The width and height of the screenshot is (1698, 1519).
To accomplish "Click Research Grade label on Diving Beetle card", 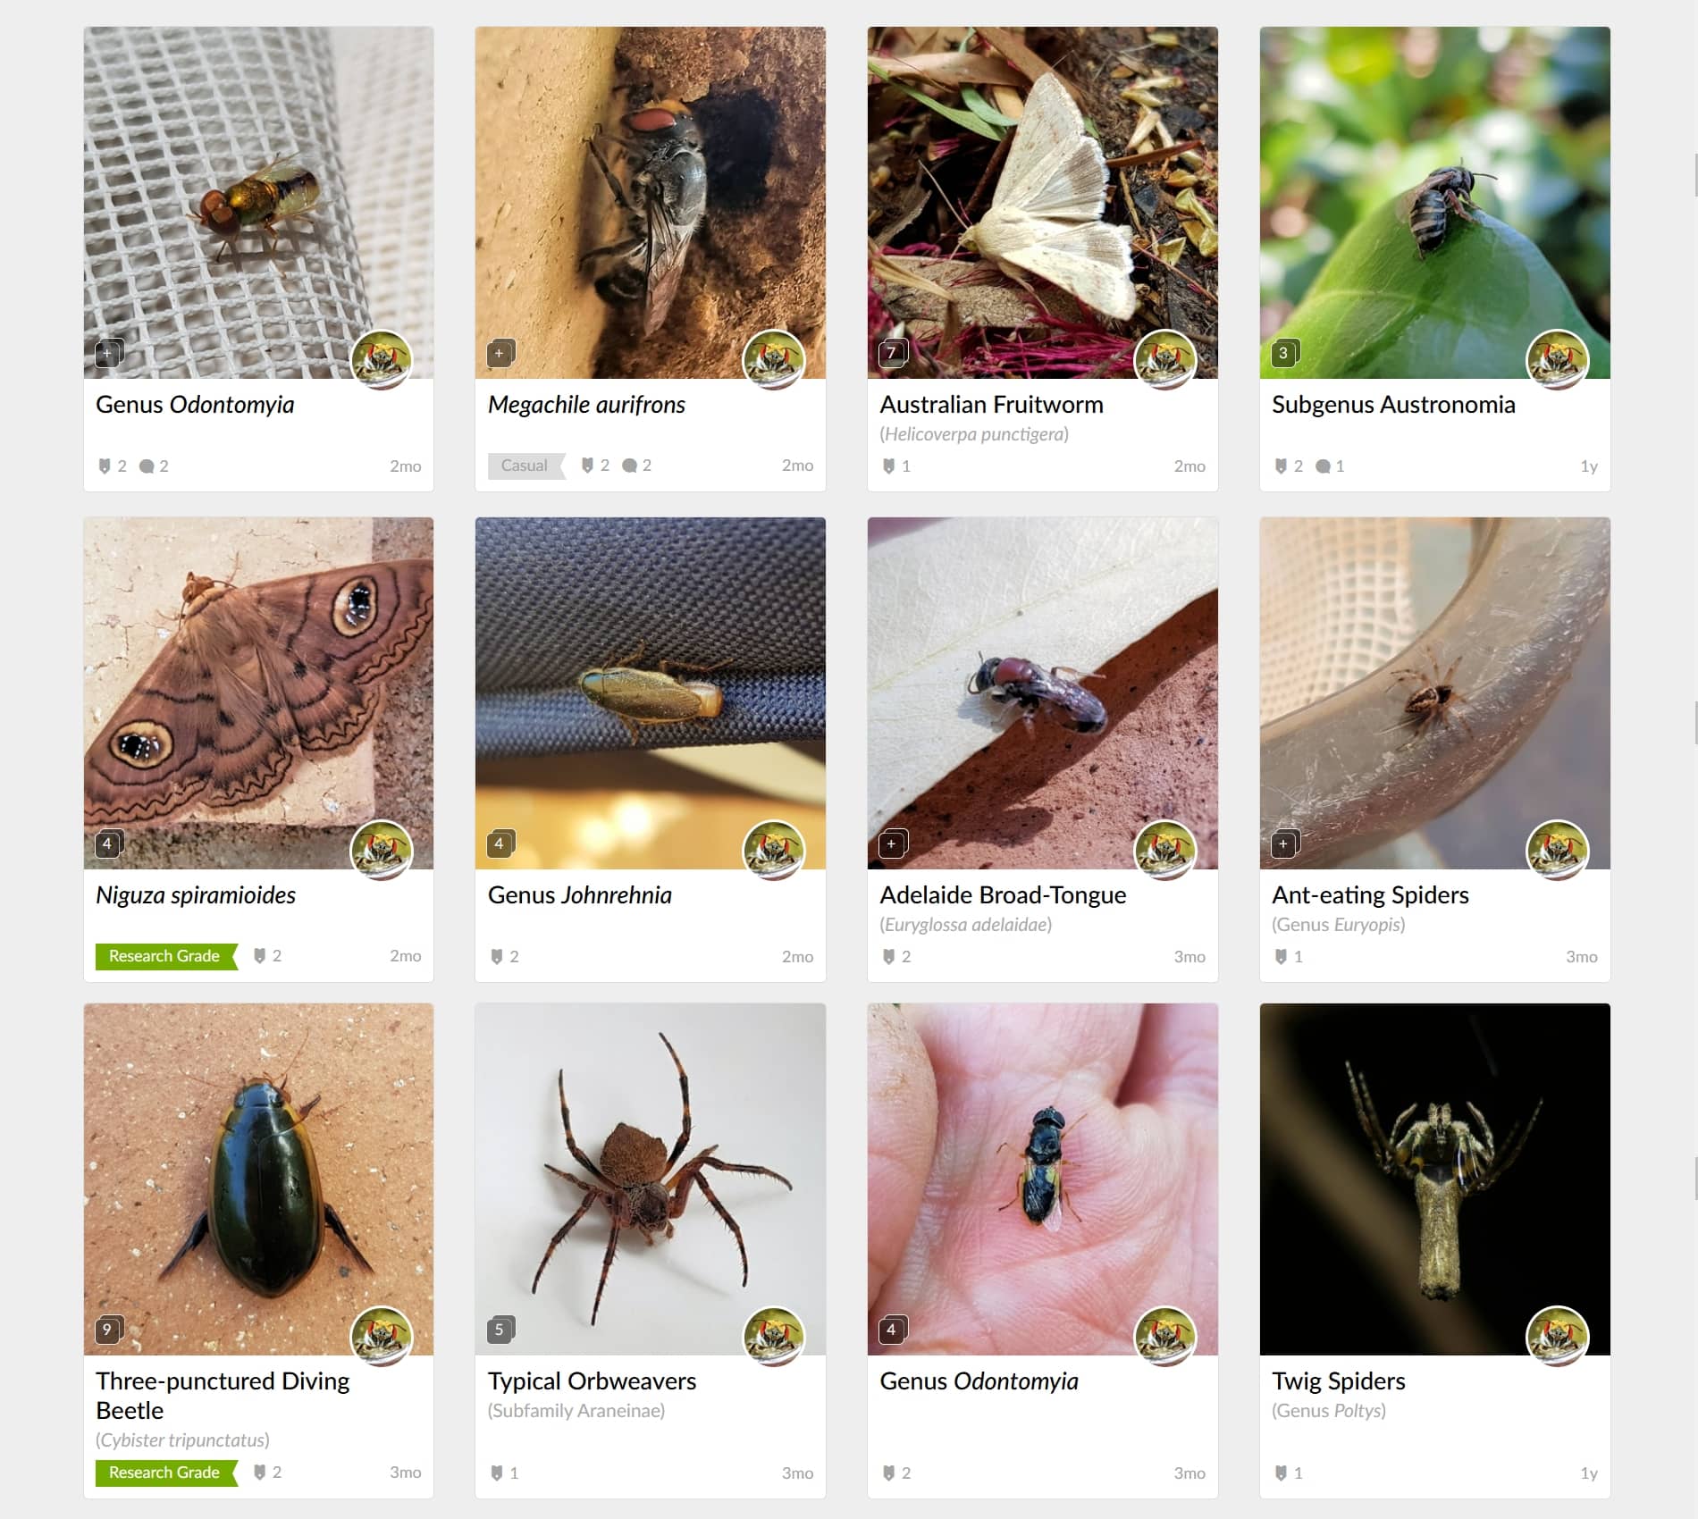I will 165,1472.
